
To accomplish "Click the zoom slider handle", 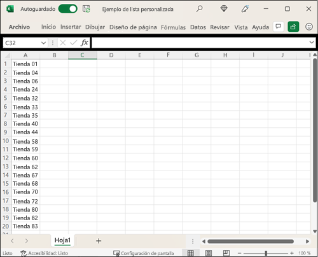I will tap(266, 253).
